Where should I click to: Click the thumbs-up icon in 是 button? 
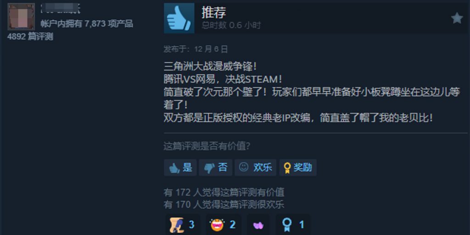(174, 168)
